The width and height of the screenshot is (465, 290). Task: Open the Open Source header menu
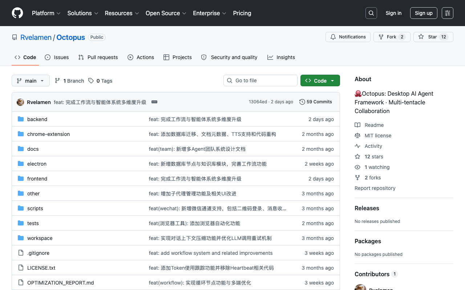[x=166, y=13]
